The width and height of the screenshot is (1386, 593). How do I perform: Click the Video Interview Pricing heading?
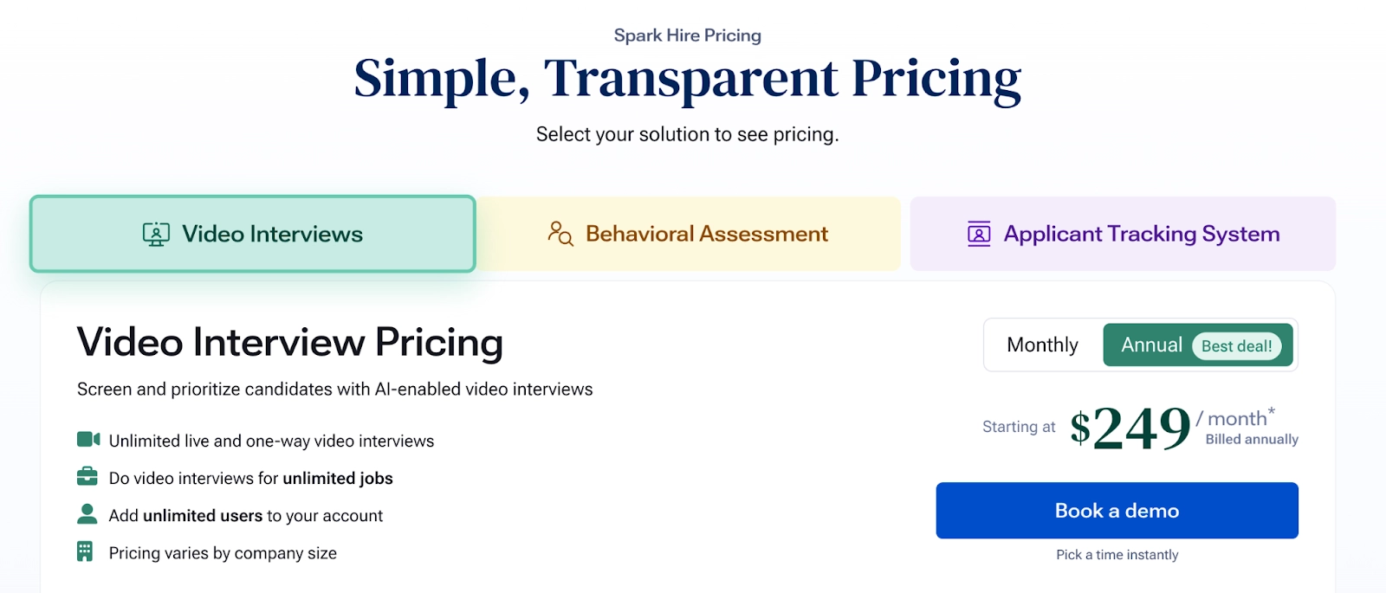pos(289,341)
